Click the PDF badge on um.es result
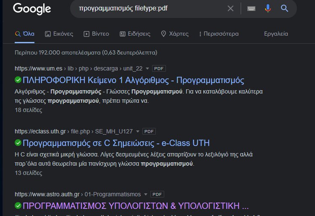Image resolution: width=315 pixels, height=216 pixels. 159,69
